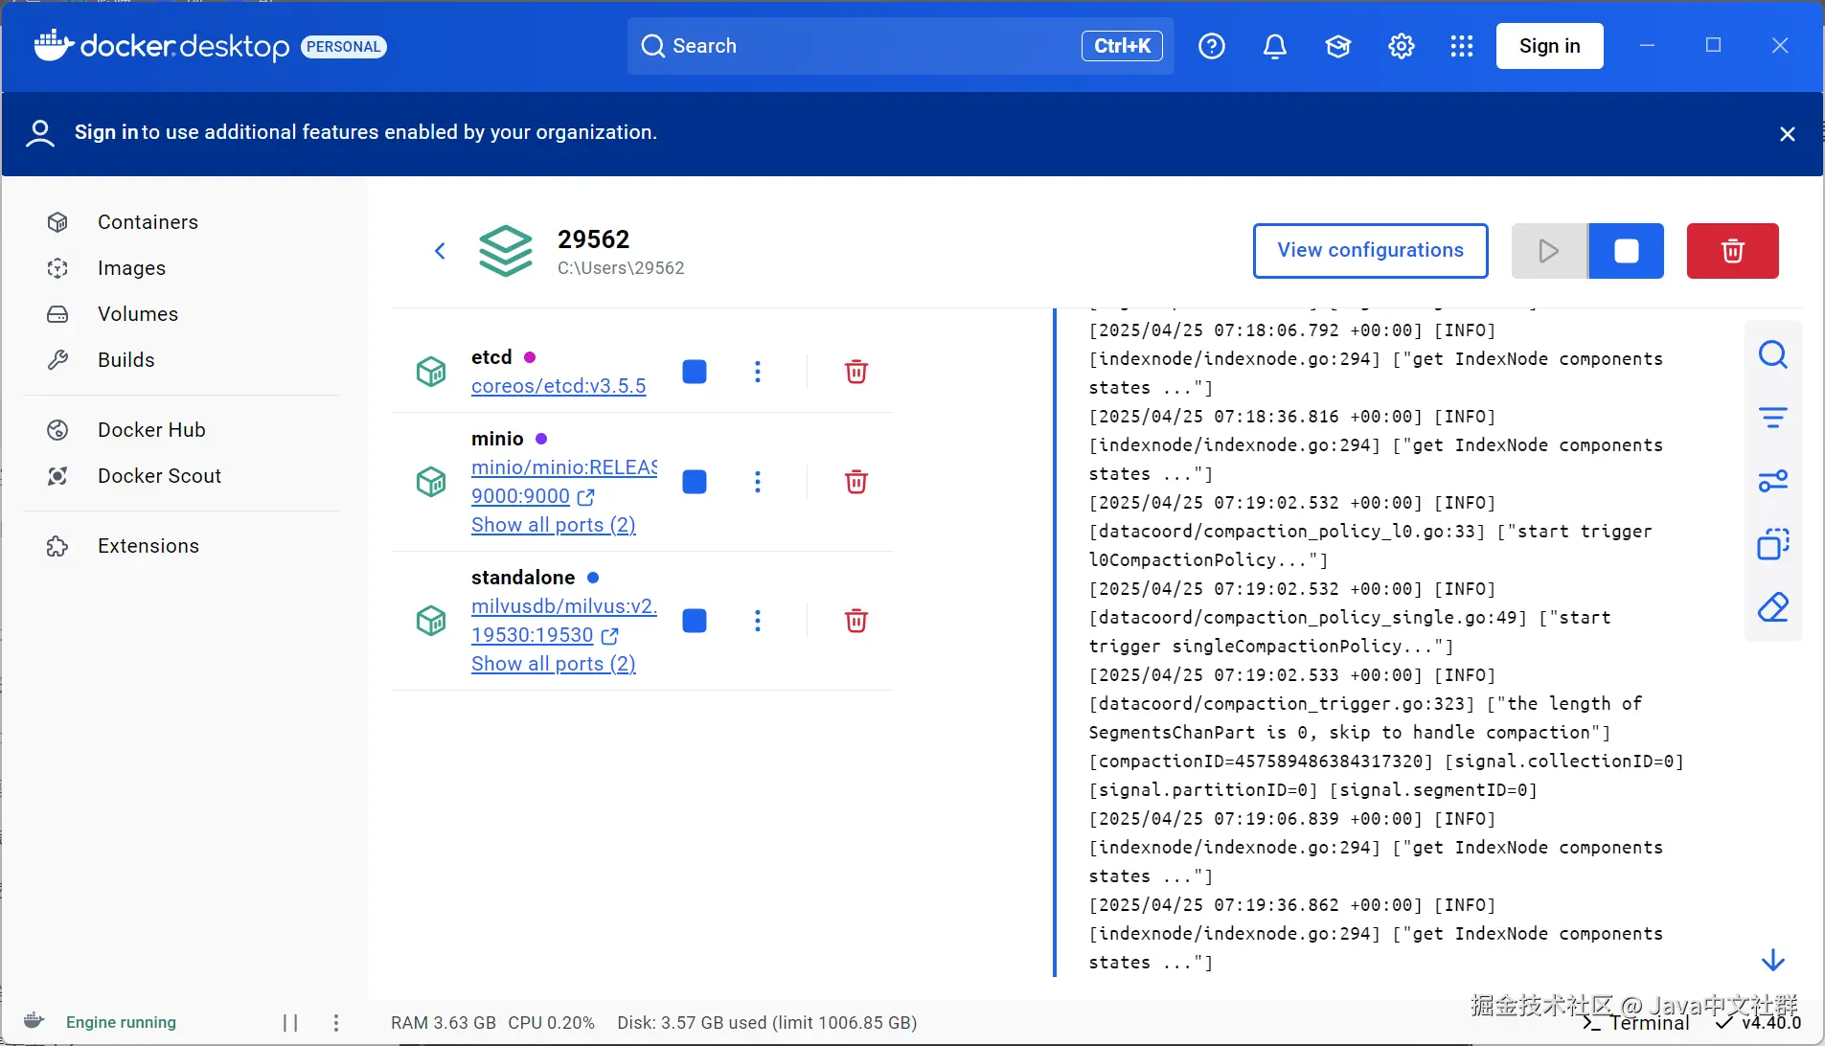
Task: Clear the log terminal with eraser
Action: tap(1773, 607)
